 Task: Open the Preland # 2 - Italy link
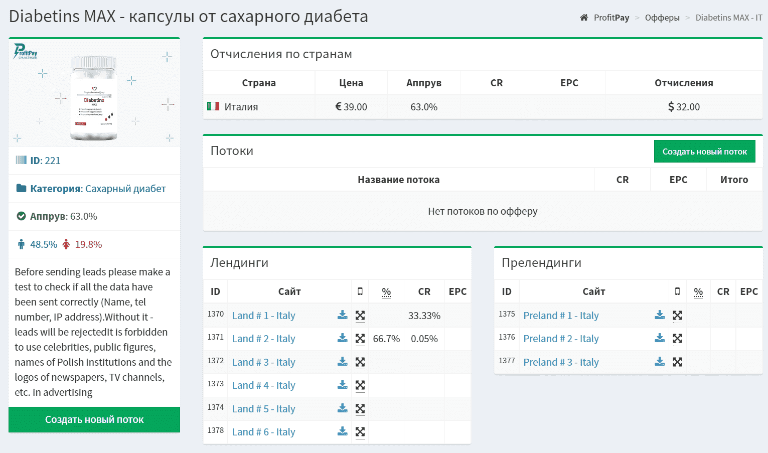pos(561,339)
